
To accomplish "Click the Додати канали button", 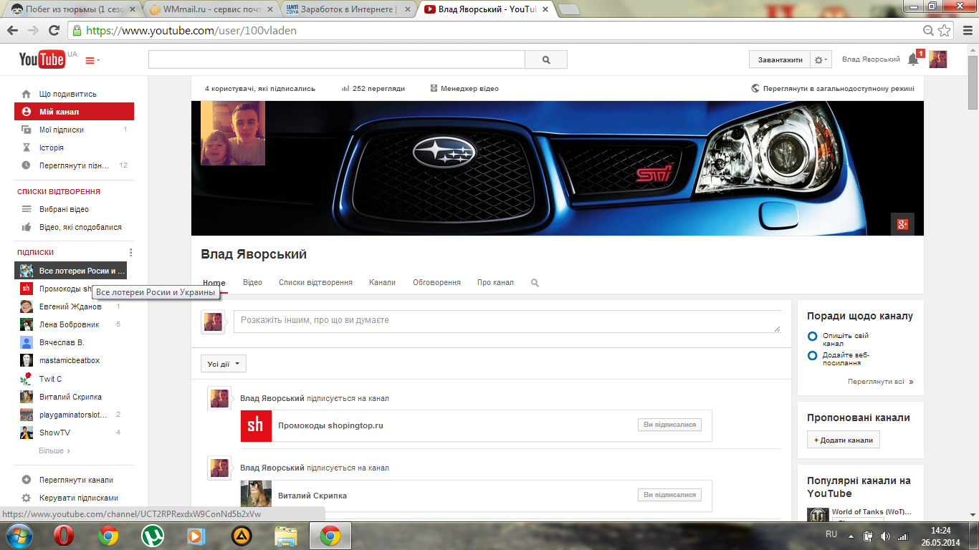I will click(x=843, y=440).
